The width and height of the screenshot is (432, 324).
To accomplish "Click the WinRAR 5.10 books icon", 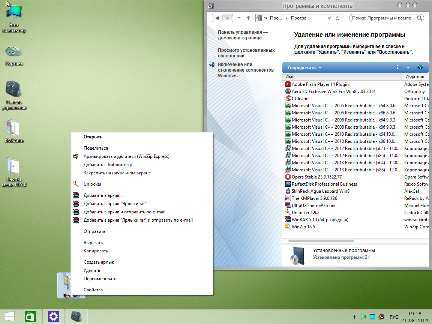I will [x=288, y=220].
